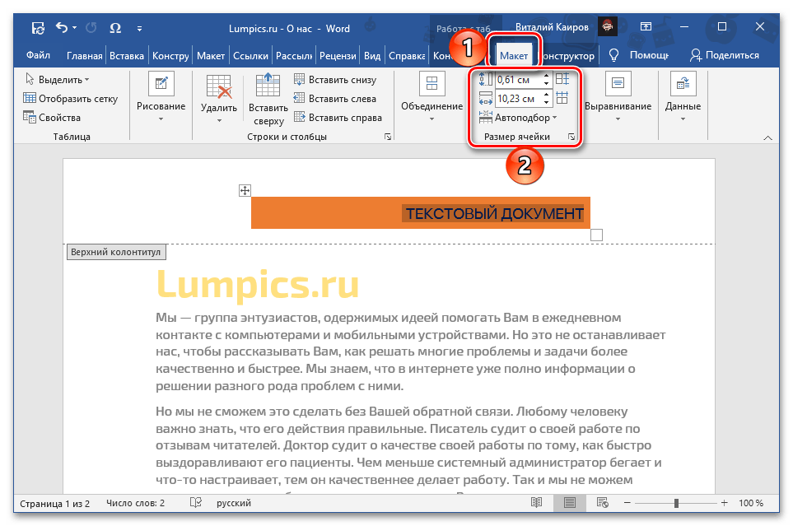
Task: Click the distribute columns evenly icon
Action: point(562,98)
